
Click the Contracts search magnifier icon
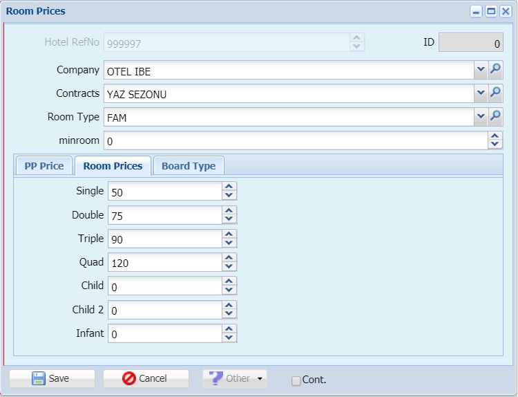[x=495, y=93]
